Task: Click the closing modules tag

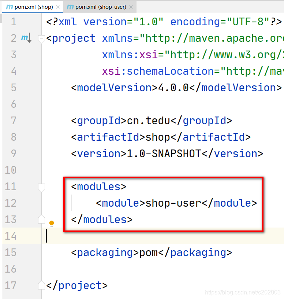Action: point(102,220)
